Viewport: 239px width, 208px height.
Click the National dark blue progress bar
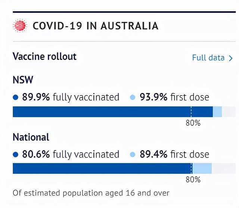tap(103, 168)
